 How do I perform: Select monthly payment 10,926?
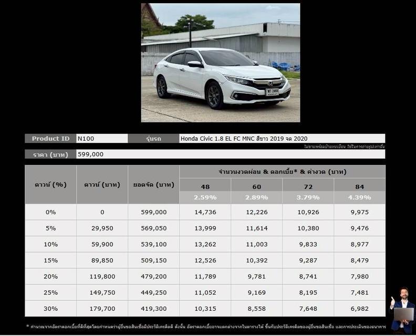[308, 212]
